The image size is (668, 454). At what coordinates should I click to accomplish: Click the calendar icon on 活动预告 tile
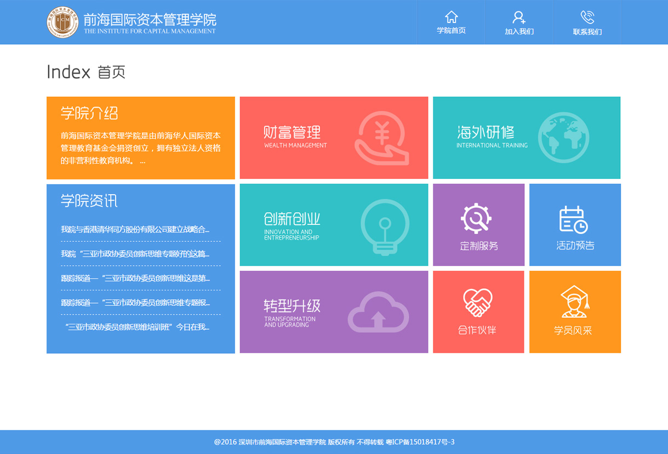[x=573, y=218]
